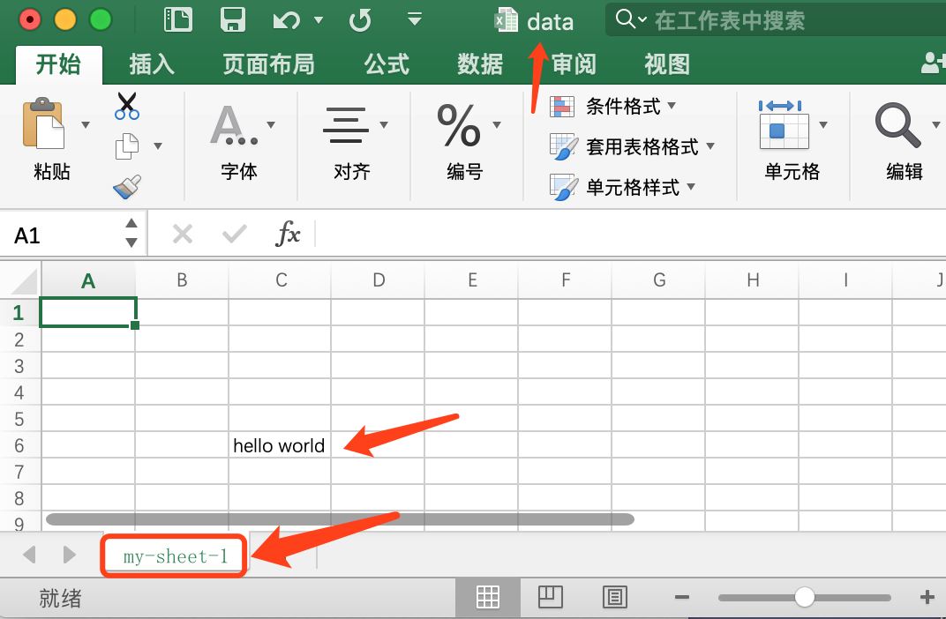Expand the 编号 dropdown arrow
The width and height of the screenshot is (946, 619).
pos(497,124)
